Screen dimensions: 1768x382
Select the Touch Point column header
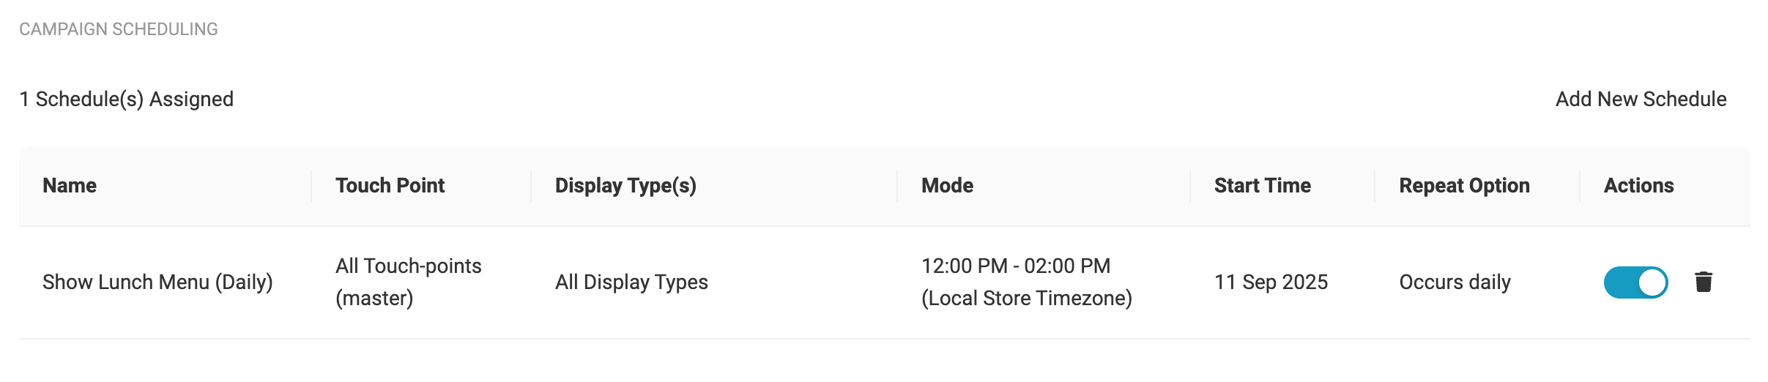390,186
